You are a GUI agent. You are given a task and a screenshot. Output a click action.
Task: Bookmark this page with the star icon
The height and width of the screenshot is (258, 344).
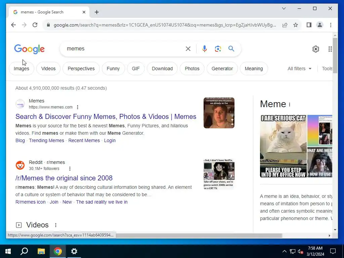[x=296, y=25]
